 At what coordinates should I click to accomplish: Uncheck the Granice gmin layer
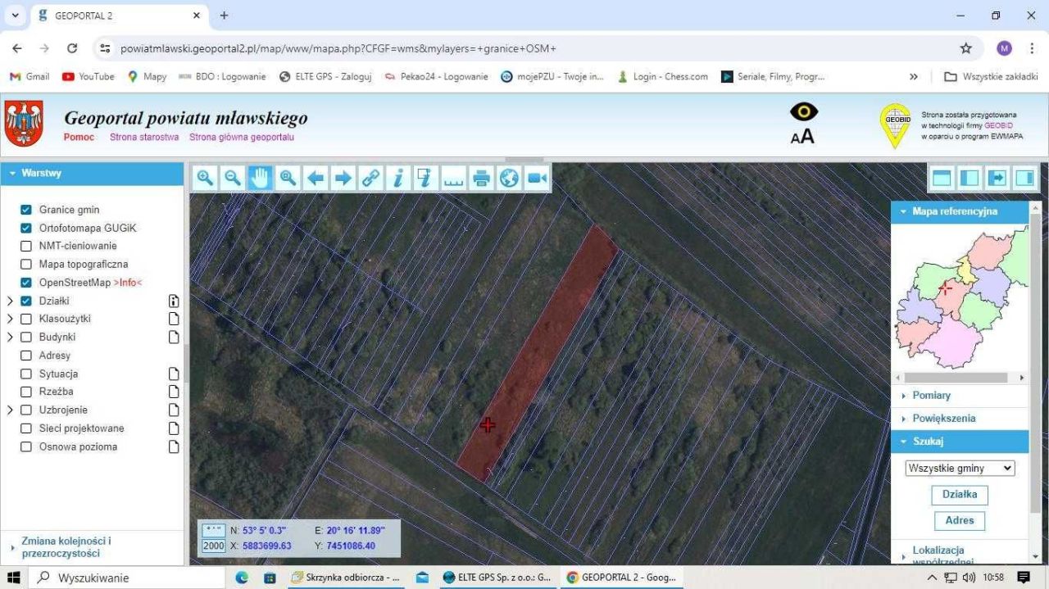(x=26, y=210)
